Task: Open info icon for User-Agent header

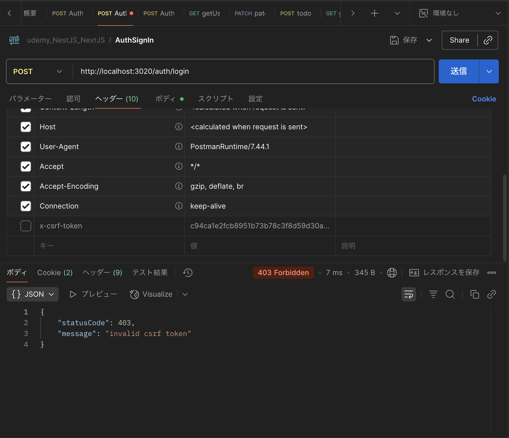Action: 179,147
